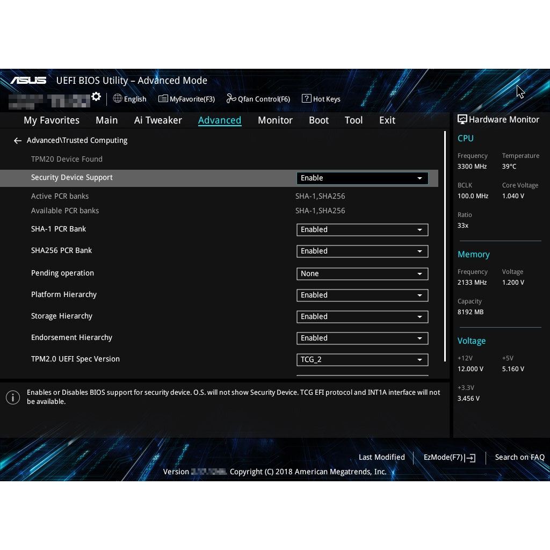550x550 pixels.
Task: Open Platform Hierarchy dropdown
Action: (363, 295)
